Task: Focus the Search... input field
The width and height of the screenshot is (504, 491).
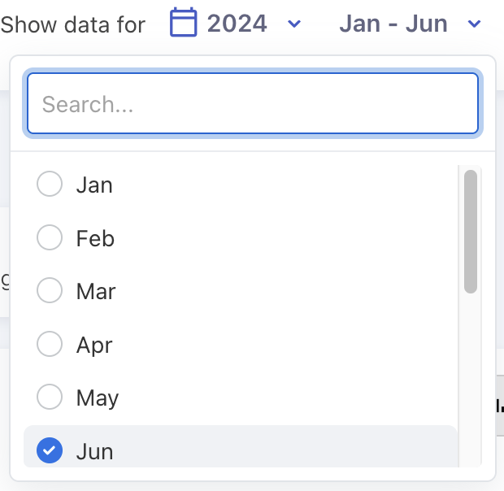Action: [x=252, y=104]
